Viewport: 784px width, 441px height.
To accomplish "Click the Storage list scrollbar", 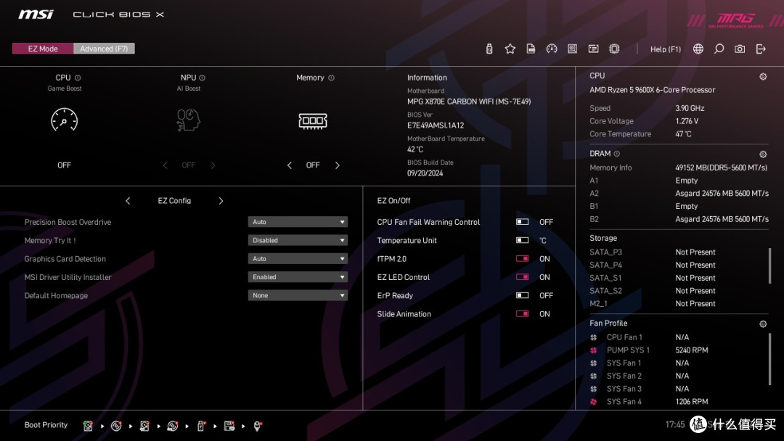I will [770, 265].
